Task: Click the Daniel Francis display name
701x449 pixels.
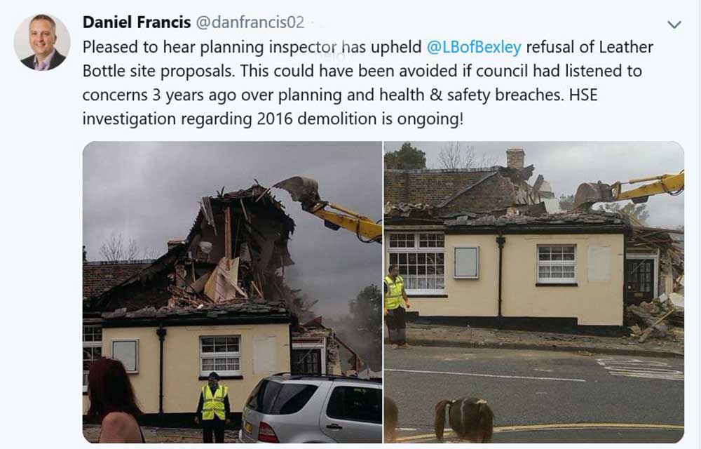Action: click(x=137, y=22)
